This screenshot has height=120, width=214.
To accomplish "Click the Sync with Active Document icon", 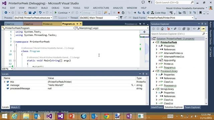I will [x=175, y=29].
